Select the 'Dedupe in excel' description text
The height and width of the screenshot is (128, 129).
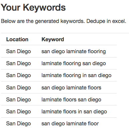pos(106,21)
